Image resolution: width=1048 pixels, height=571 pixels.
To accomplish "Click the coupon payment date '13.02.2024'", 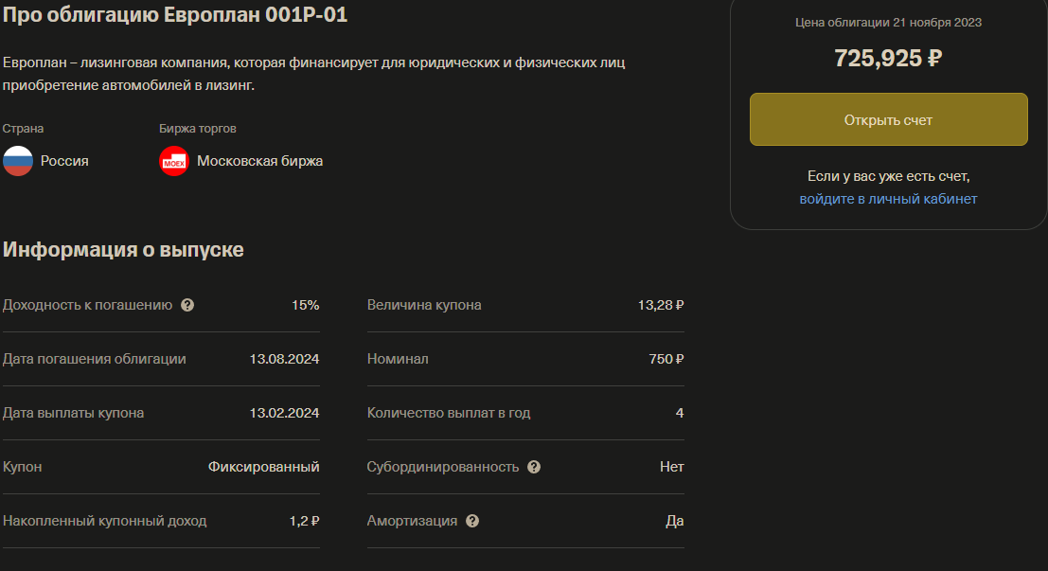I will [x=286, y=413].
